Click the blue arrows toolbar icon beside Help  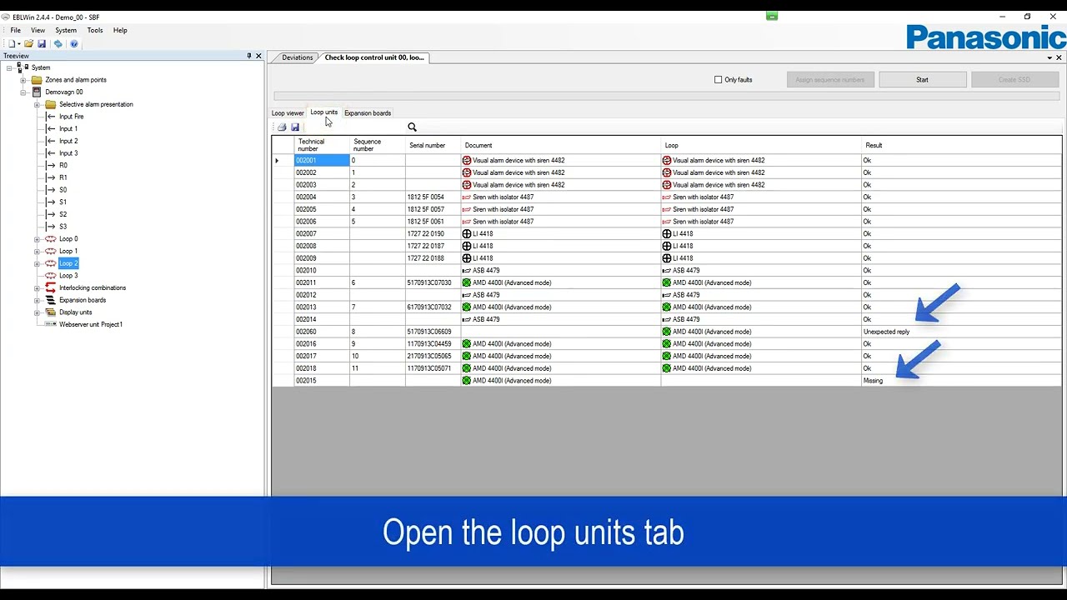point(58,43)
